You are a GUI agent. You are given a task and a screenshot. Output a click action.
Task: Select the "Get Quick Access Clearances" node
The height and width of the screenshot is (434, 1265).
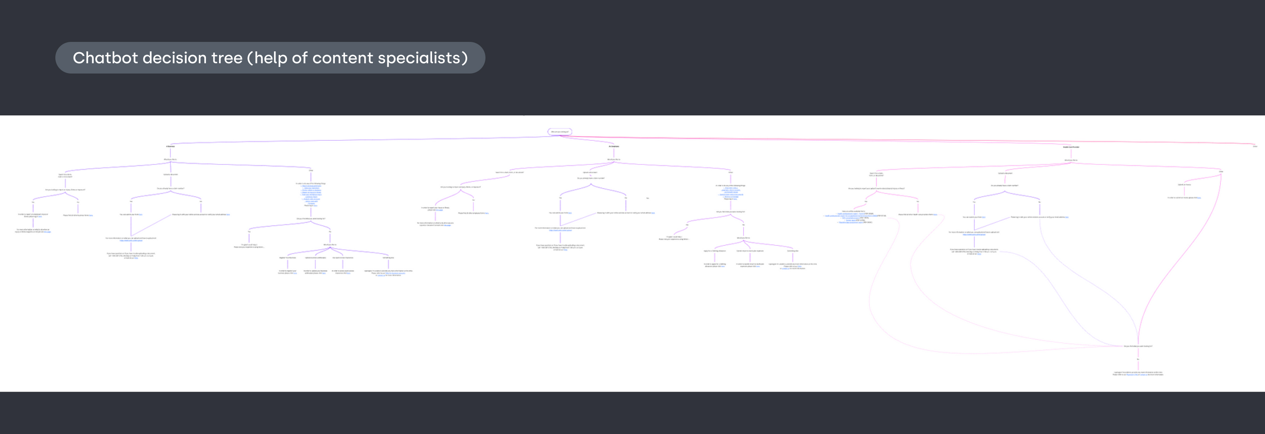pos(343,258)
